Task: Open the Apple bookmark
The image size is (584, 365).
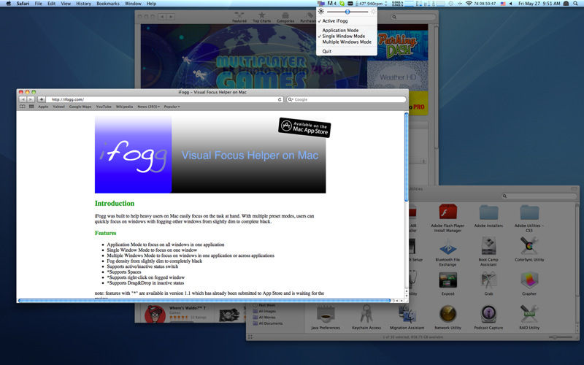Action: tap(43, 107)
